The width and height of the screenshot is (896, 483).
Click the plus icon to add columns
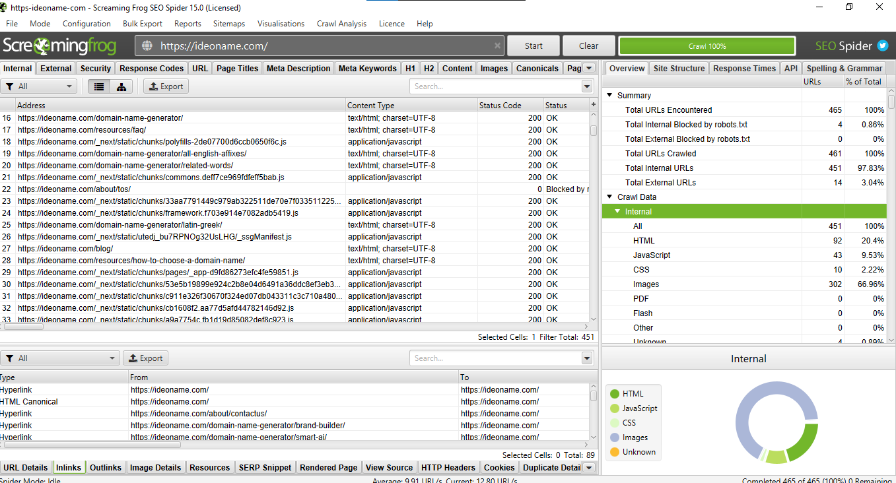(593, 105)
